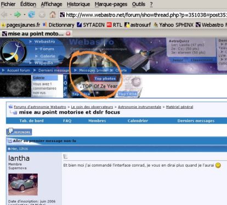This screenshot has width=227, height=205.
Task: Open RTL bookmark
Action: point(115,25)
